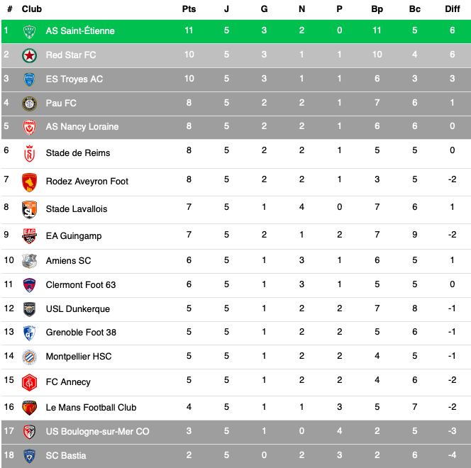Select the Bp column header
Viewport: 471px width, 468px height.
coord(377,9)
